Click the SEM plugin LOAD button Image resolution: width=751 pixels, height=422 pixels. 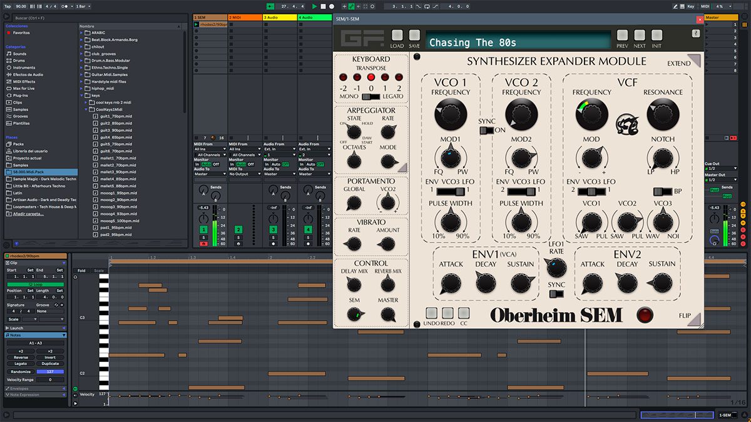[397, 36]
